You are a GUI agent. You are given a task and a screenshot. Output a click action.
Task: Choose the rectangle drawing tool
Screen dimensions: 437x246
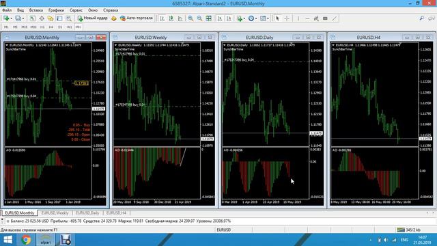(x=325, y=18)
